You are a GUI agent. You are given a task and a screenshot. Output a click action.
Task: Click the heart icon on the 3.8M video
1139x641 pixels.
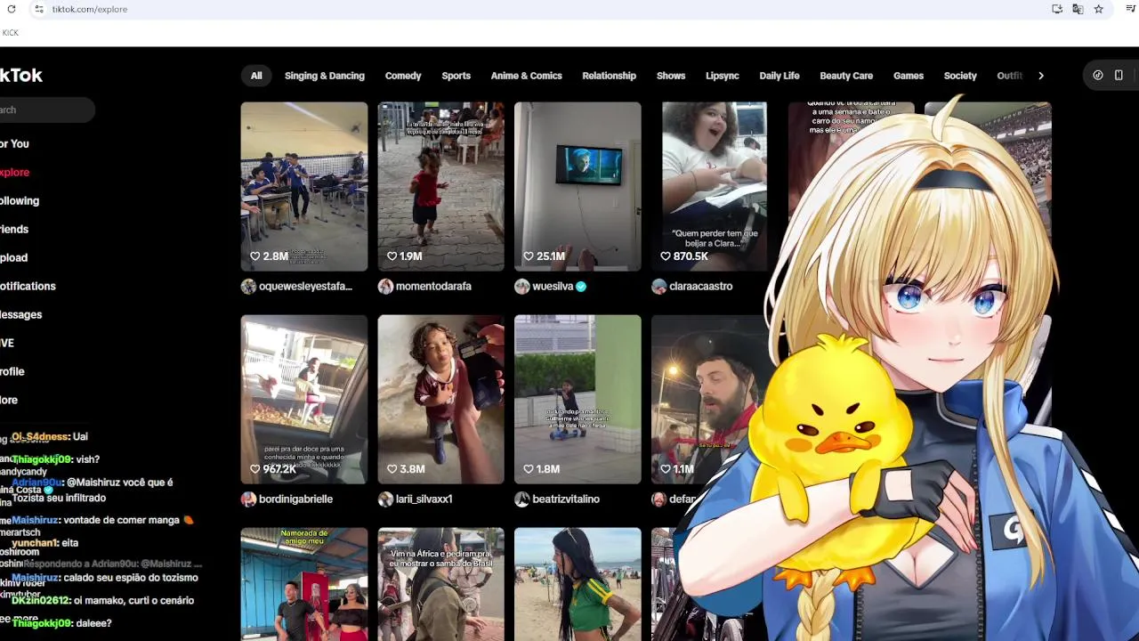point(392,469)
